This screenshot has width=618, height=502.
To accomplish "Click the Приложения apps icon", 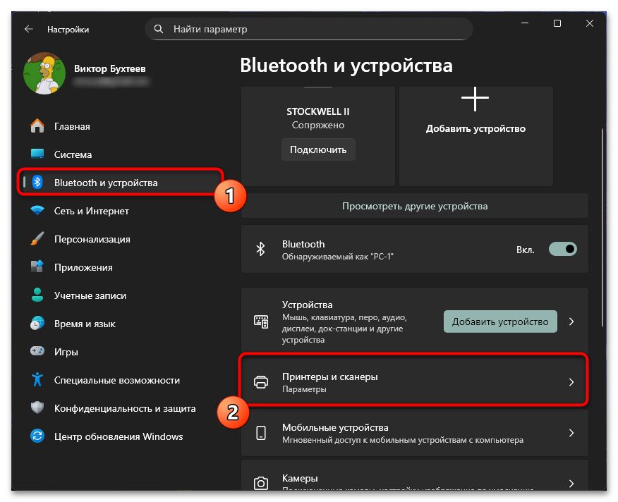I will (x=37, y=267).
